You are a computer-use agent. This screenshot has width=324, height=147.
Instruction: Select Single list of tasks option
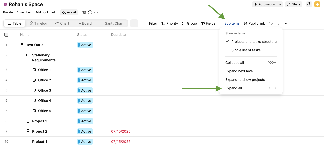(246, 50)
